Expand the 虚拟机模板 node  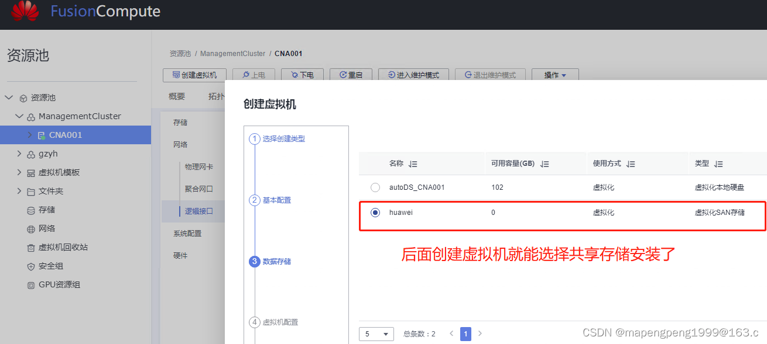pyautogui.click(x=19, y=172)
